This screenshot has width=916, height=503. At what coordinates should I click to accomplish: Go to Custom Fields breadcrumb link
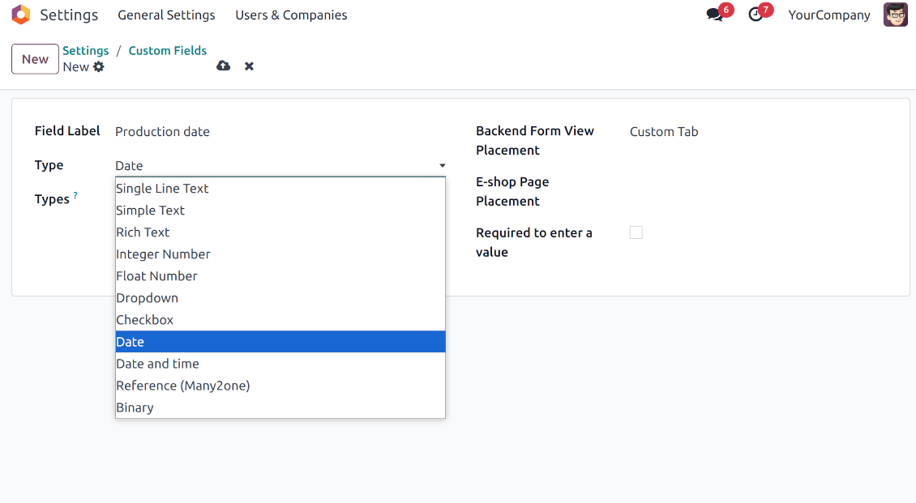(167, 50)
